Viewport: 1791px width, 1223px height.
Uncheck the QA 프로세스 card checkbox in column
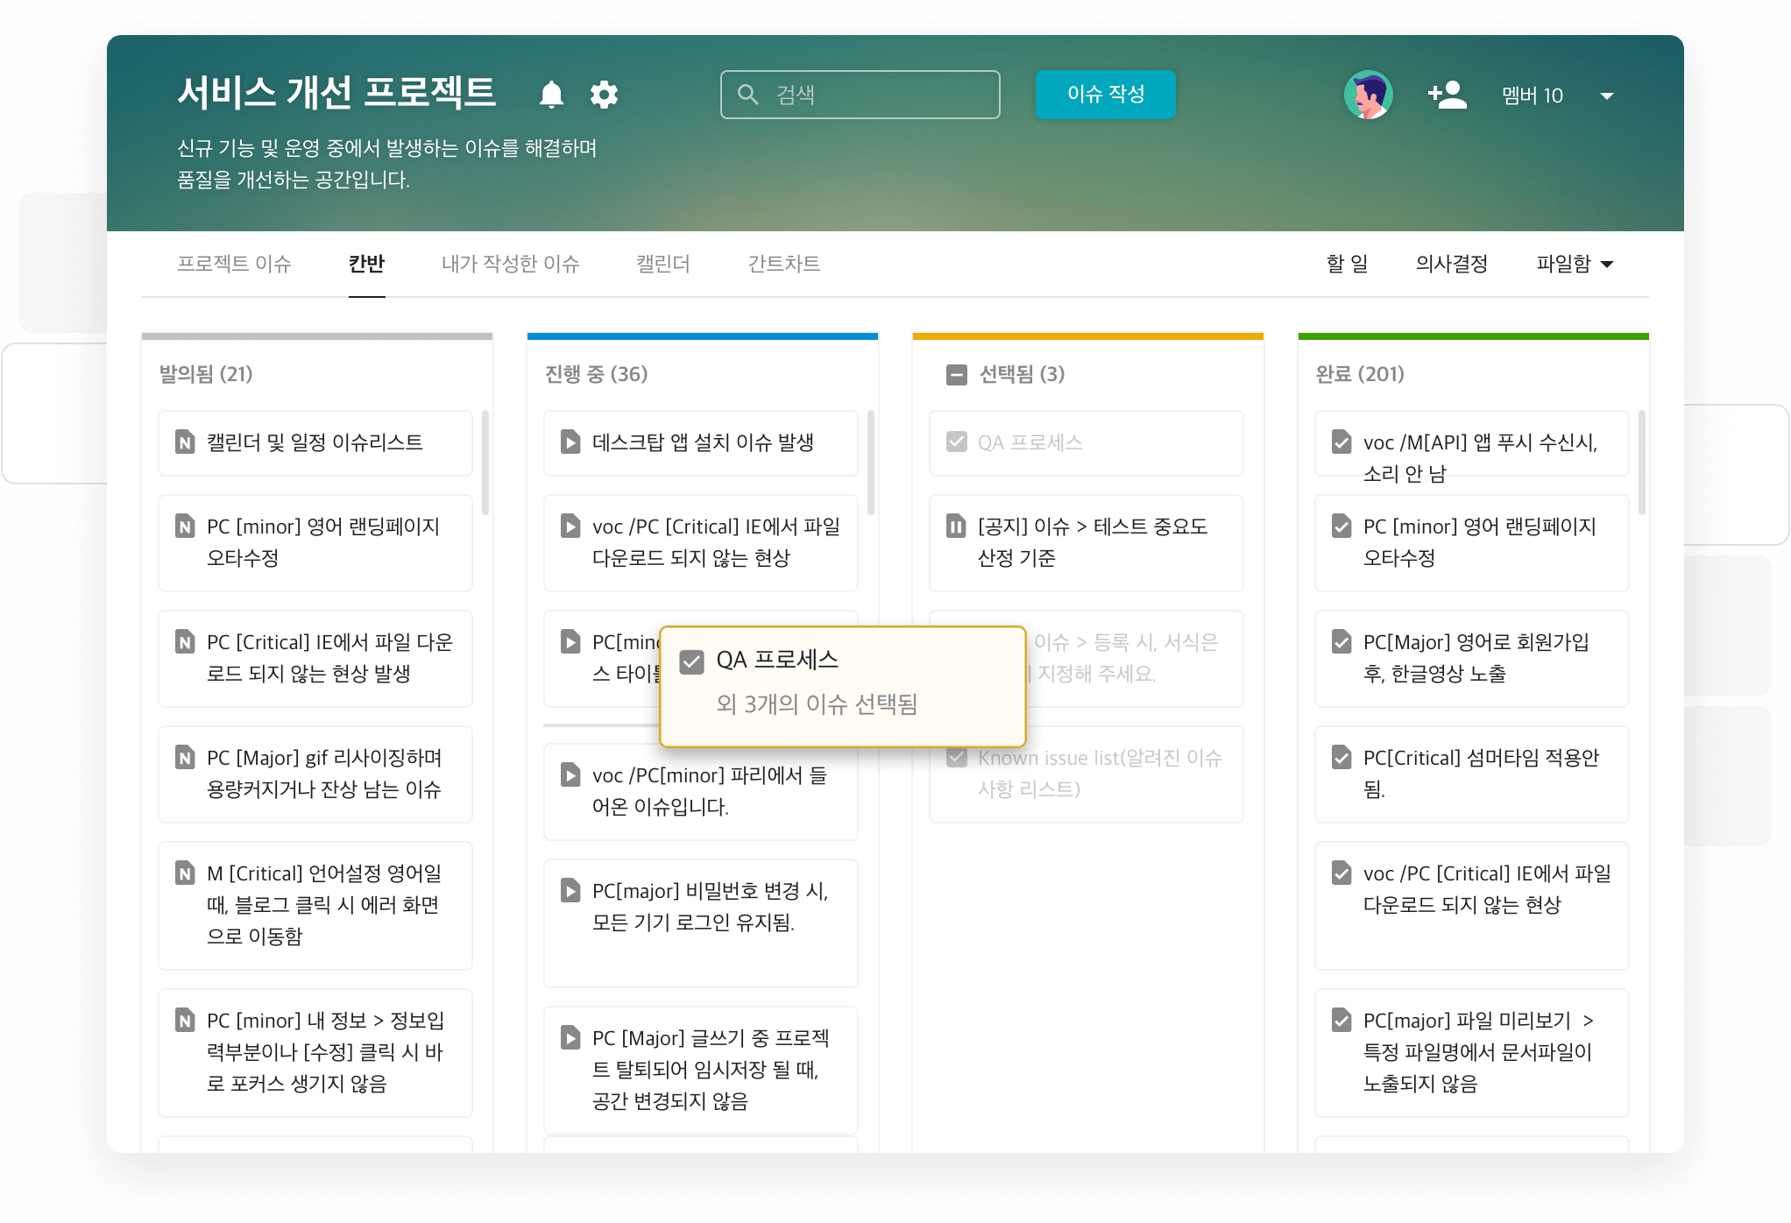(957, 442)
